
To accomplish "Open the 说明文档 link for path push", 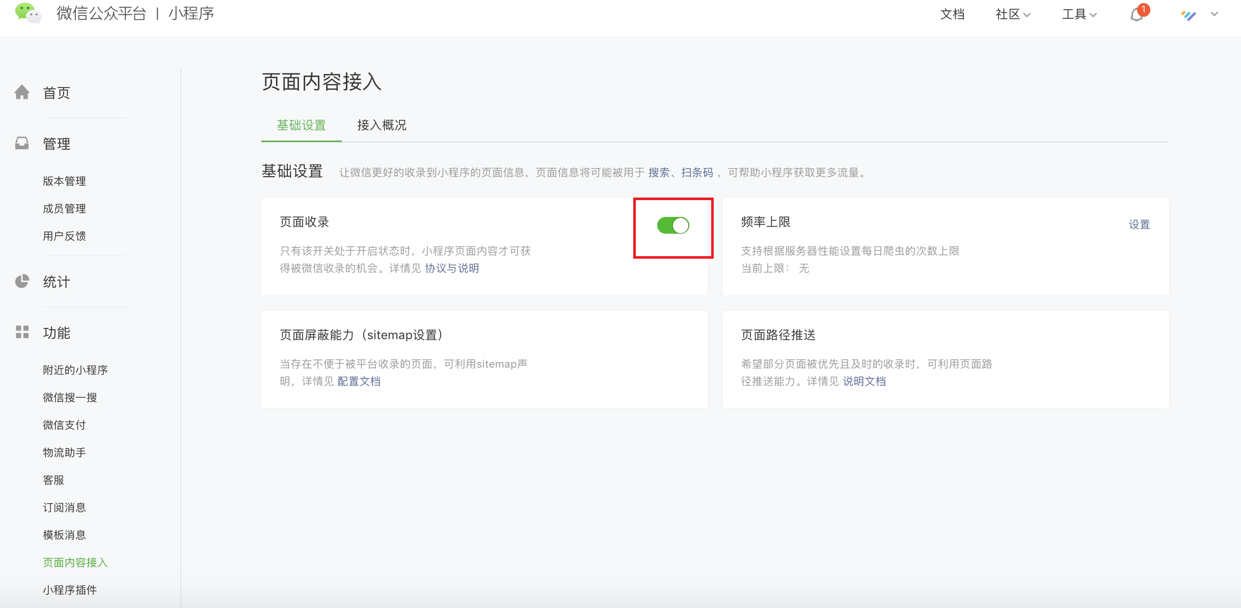I will pyautogui.click(x=864, y=381).
